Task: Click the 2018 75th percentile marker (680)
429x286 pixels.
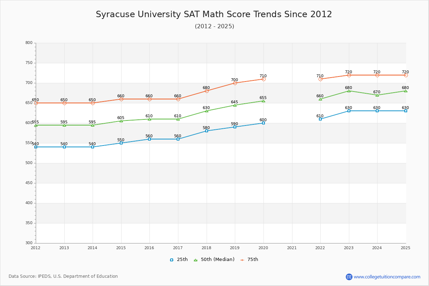Action: click(x=207, y=91)
